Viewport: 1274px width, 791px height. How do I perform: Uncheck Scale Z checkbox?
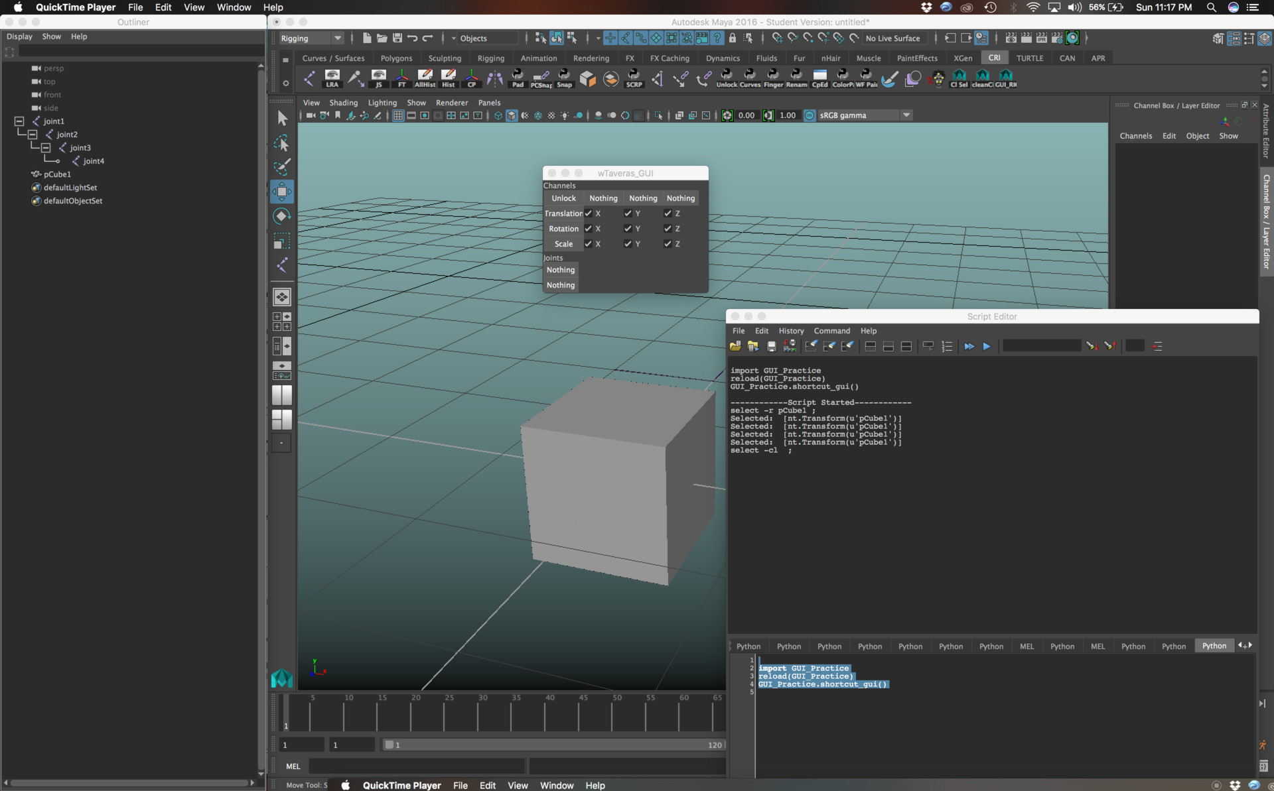click(x=668, y=244)
